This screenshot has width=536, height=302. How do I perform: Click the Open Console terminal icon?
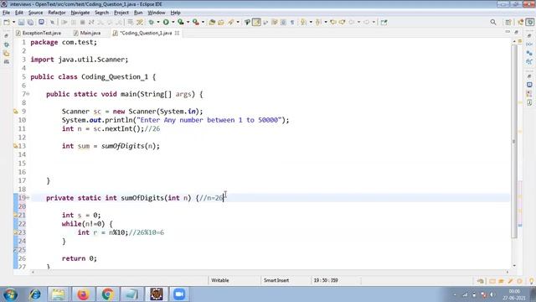tap(41, 23)
